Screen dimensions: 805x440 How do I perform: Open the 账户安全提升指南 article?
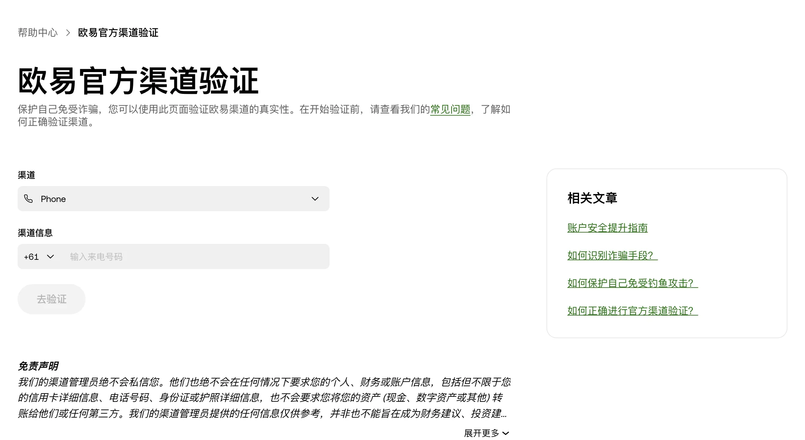pyautogui.click(x=608, y=228)
